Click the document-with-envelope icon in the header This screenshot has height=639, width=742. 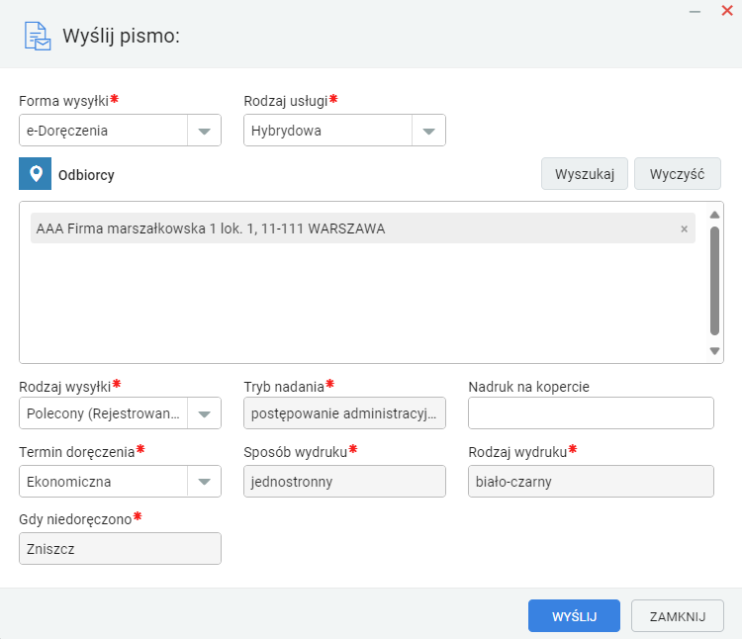[38, 36]
